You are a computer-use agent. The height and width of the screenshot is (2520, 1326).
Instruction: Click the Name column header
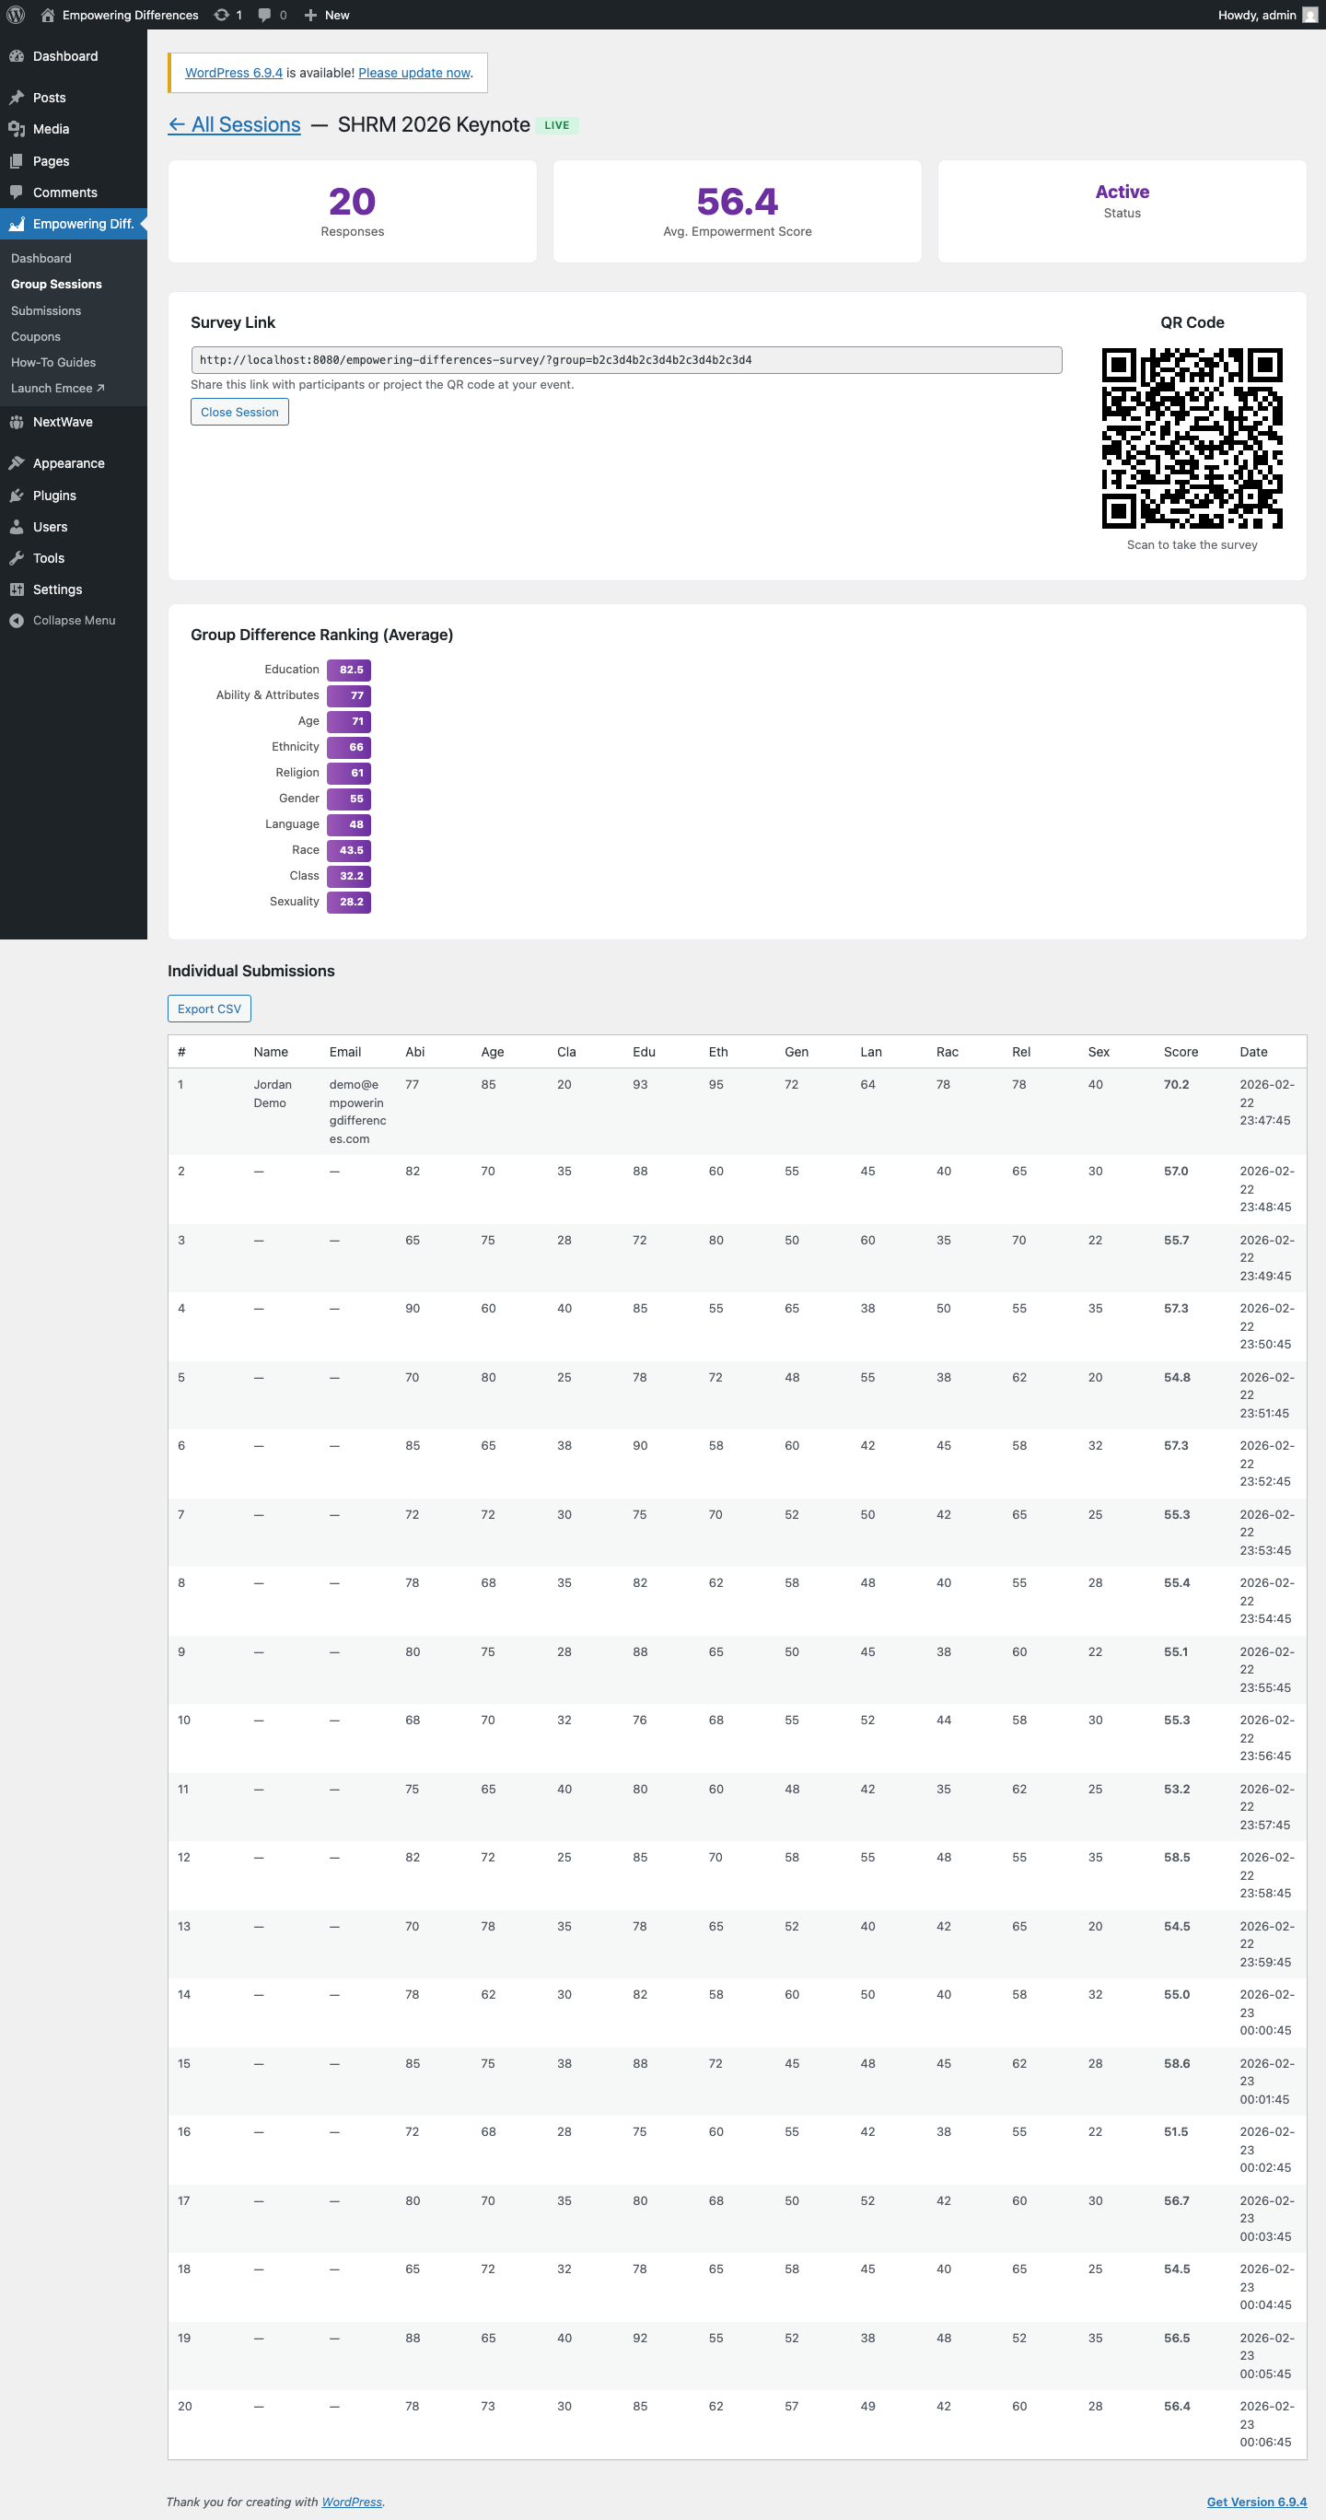coord(270,1053)
